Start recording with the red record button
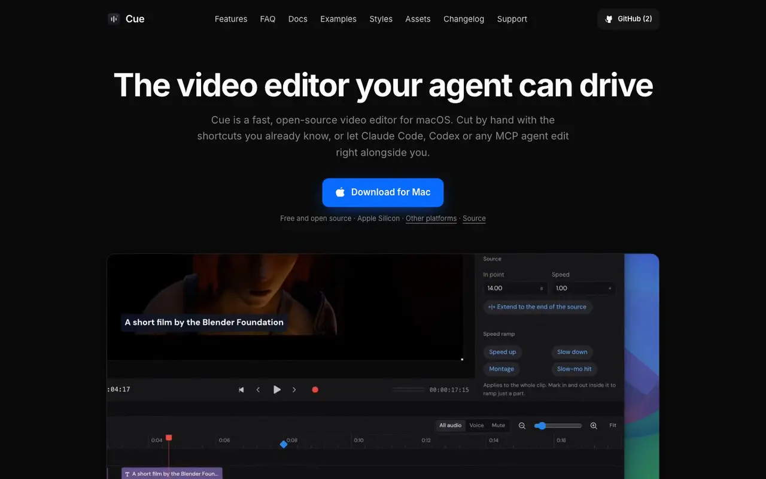This screenshot has width=766, height=479. click(315, 390)
